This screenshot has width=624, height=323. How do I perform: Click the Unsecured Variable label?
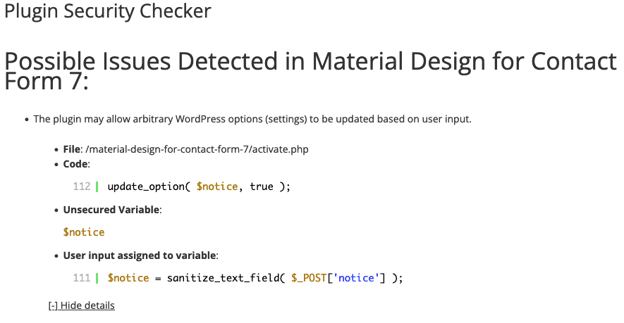click(x=111, y=210)
